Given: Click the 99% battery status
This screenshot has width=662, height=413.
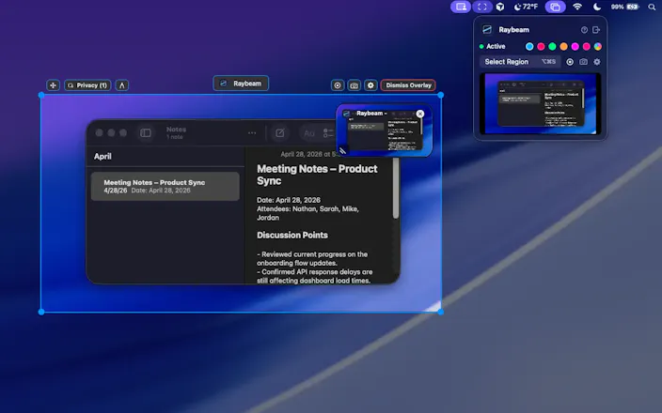Looking at the screenshot, I should click(624, 7).
